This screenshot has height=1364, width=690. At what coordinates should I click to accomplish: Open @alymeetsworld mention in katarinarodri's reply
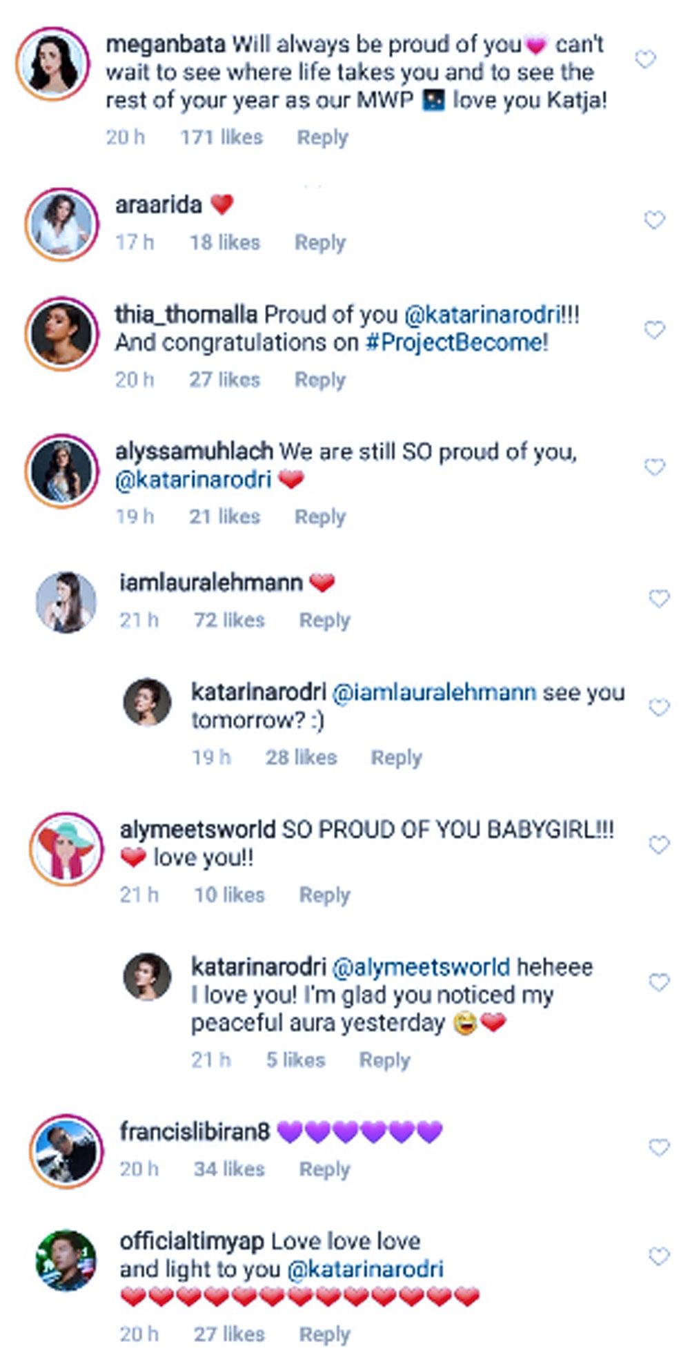pyautogui.click(x=421, y=967)
